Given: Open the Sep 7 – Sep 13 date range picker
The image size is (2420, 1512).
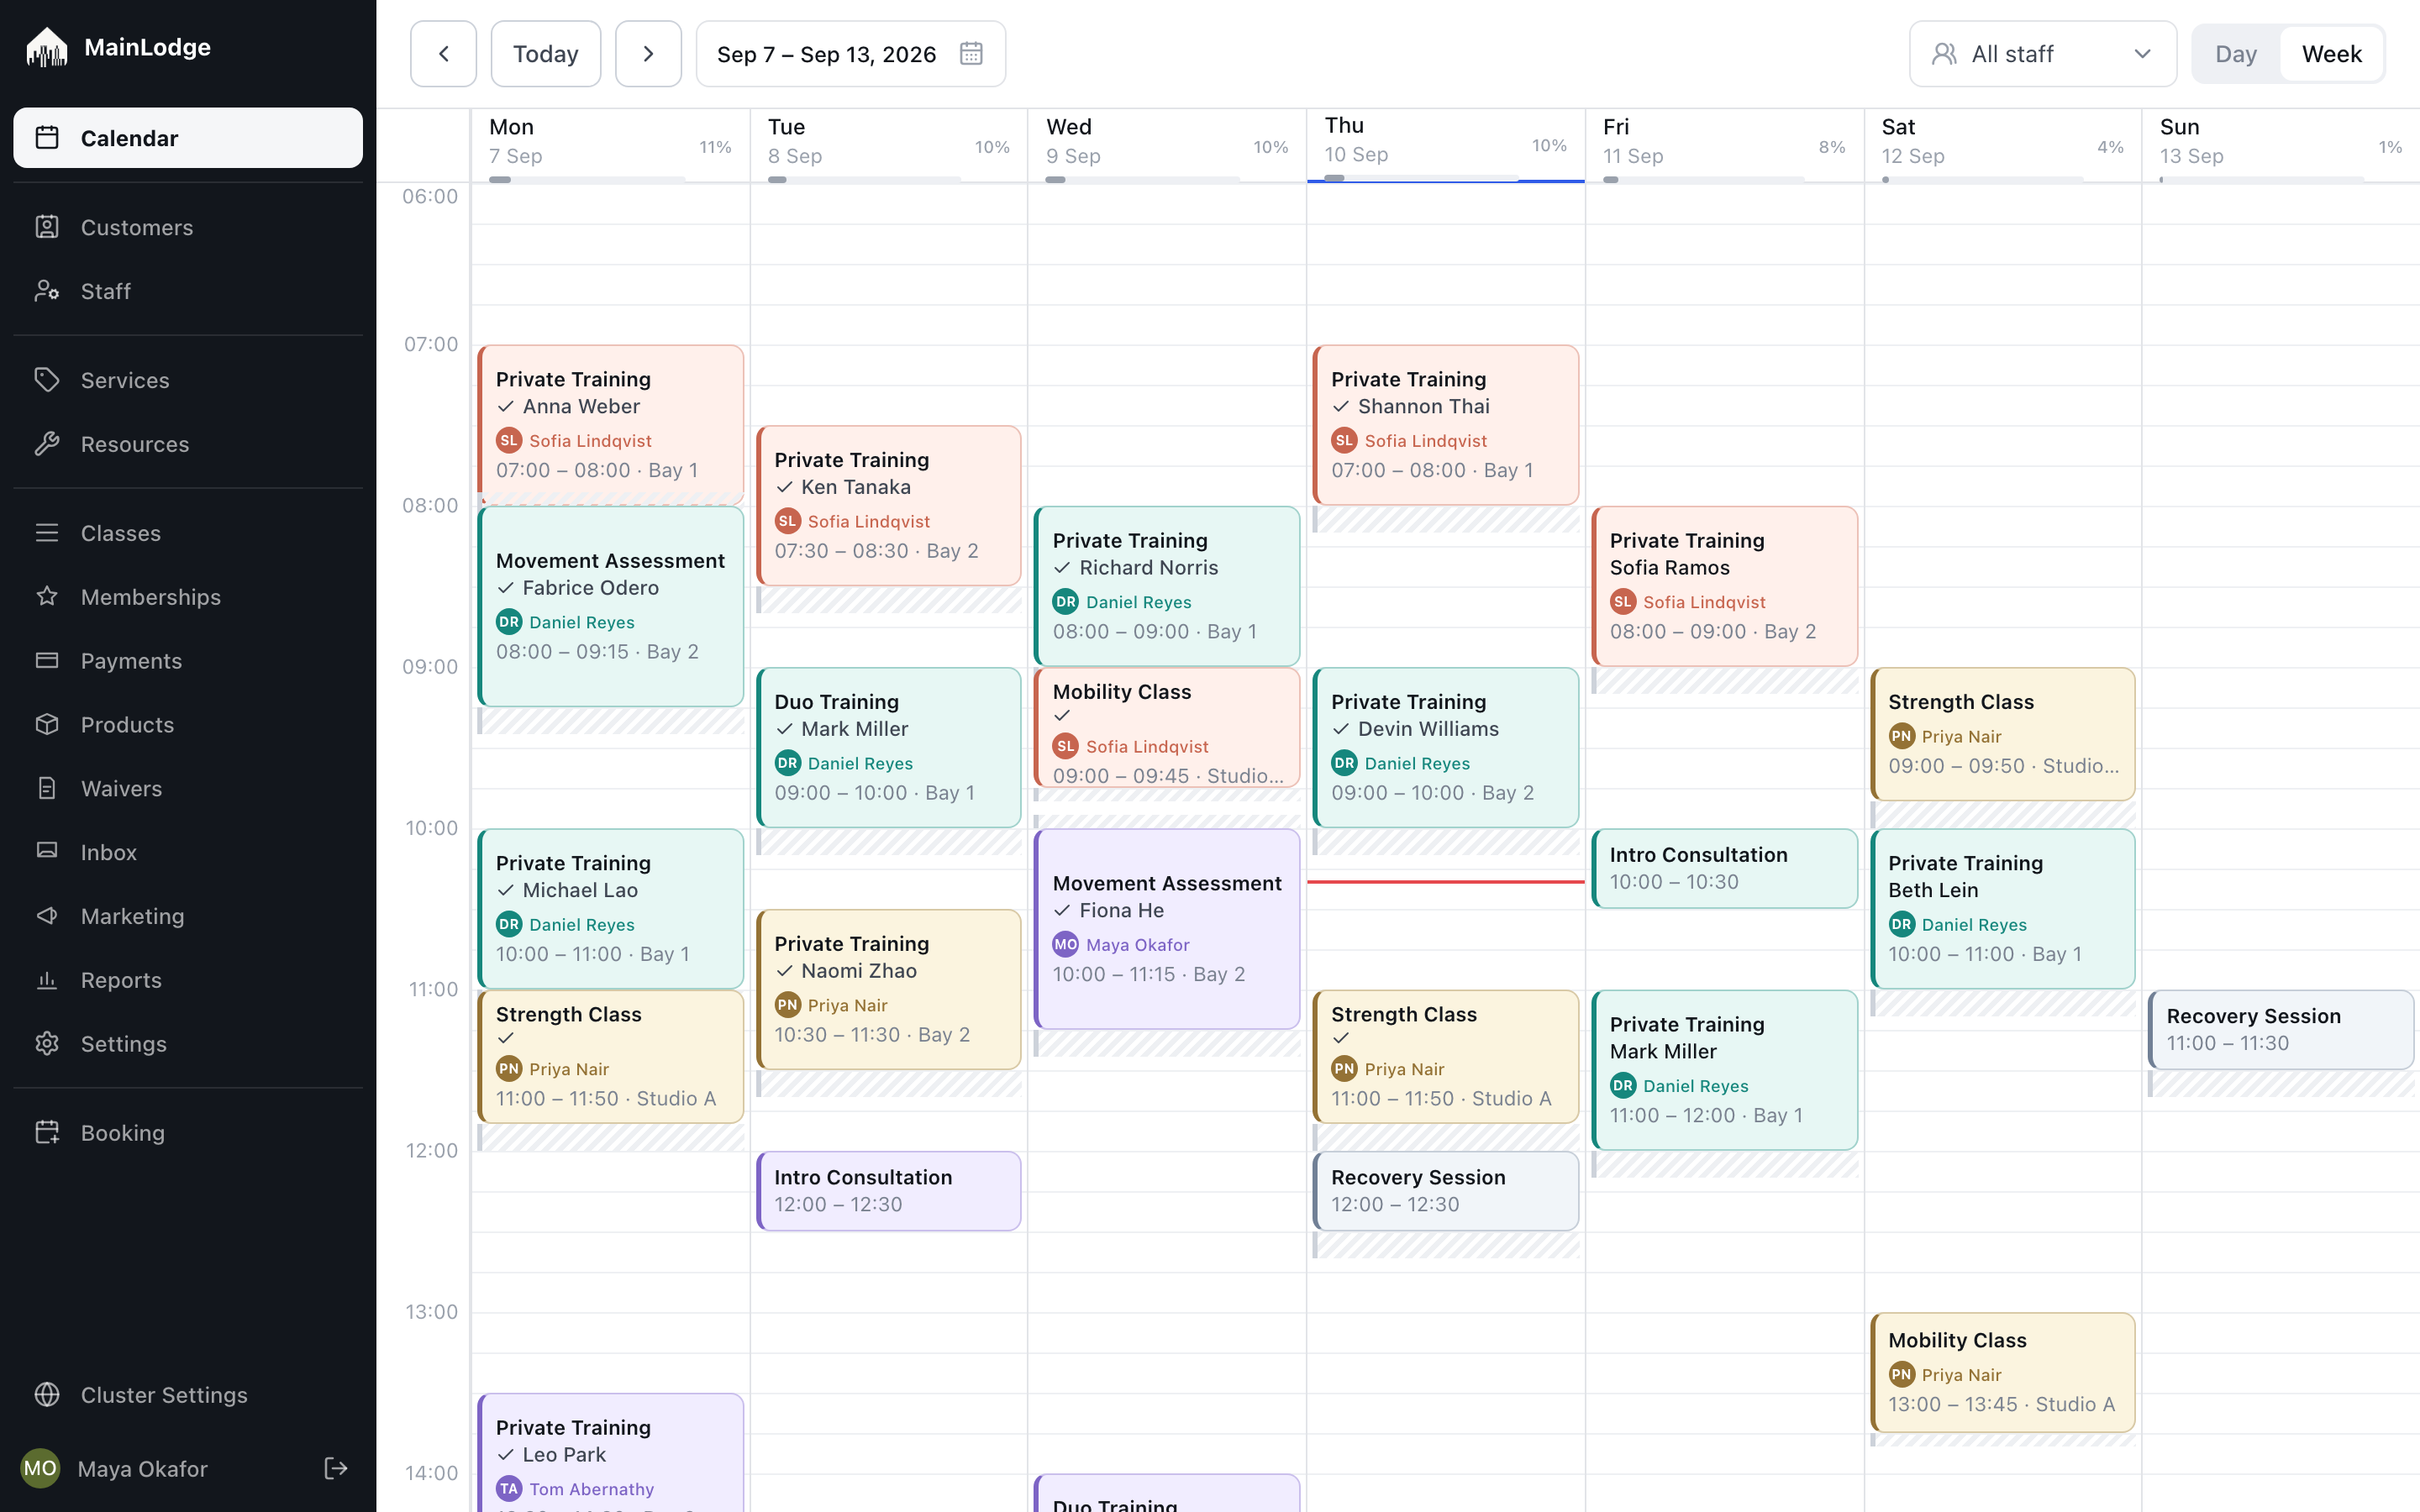Looking at the screenshot, I should (850, 54).
